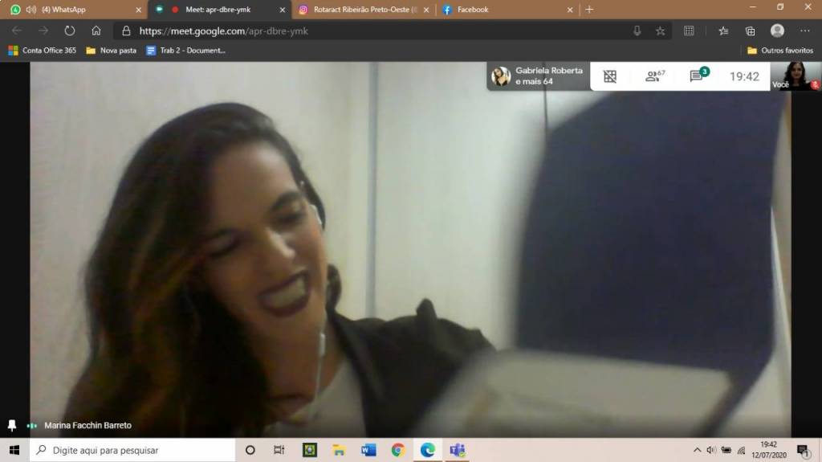Click the Edge profile avatar icon
822x462 pixels.
(776, 31)
